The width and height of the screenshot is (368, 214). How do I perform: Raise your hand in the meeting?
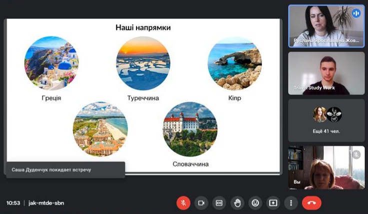coord(237,203)
